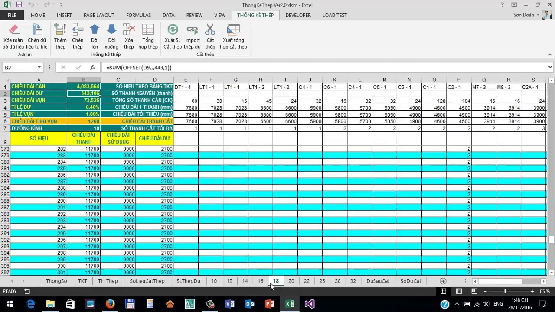Click Xóa toàn bộ dữ liệu eraser icon

click(x=13, y=29)
